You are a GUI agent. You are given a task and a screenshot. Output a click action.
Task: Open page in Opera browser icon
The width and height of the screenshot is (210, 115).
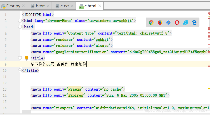coord(177,23)
